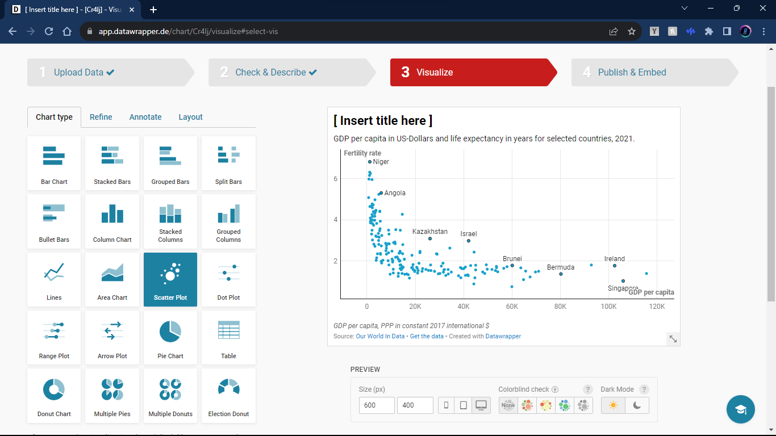Bookmark page with the star icon
Image resolution: width=776 pixels, height=436 pixels.
(x=632, y=31)
